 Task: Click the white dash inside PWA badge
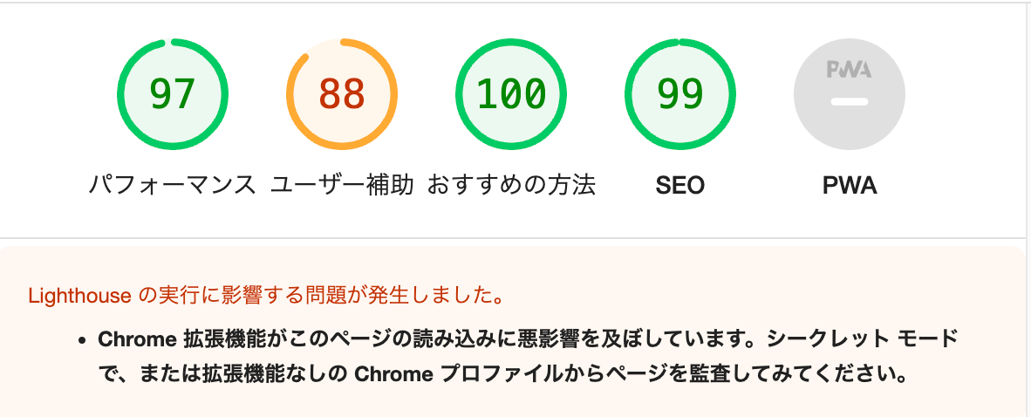pos(850,102)
